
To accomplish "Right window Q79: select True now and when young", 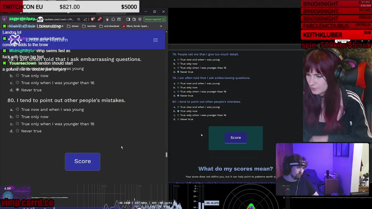I will point(178,84).
